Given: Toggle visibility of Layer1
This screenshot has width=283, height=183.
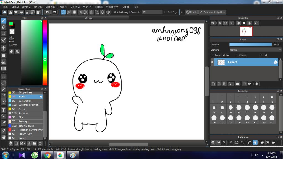Looking at the screenshot, I should point(213,62).
